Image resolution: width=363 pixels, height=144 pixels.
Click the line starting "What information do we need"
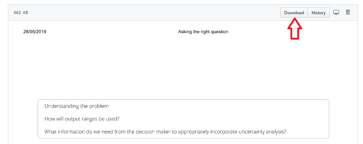[165, 132]
